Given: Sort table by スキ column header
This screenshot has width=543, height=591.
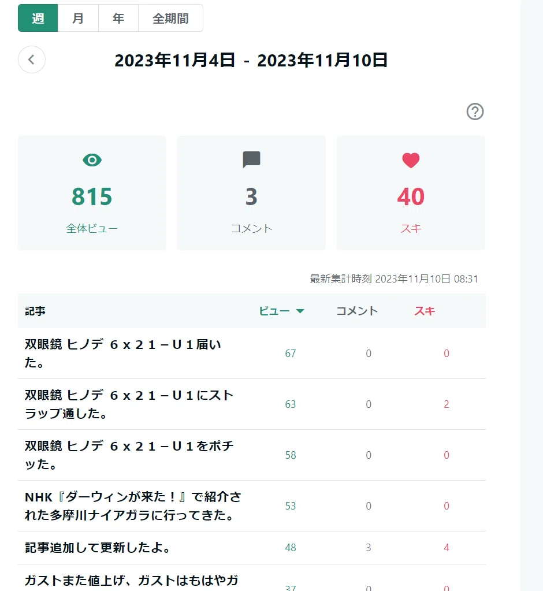Looking at the screenshot, I should (425, 311).
